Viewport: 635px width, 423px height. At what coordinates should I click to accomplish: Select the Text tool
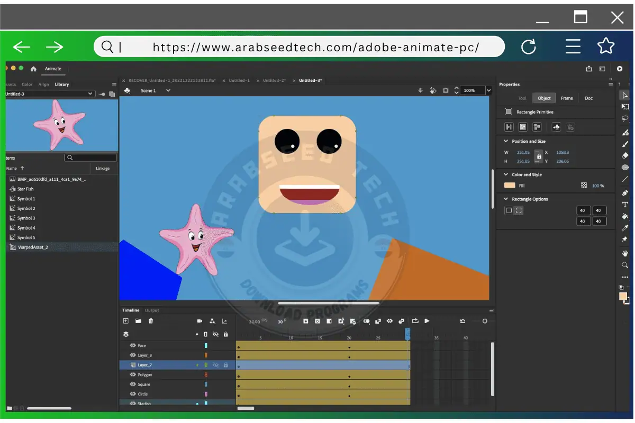pyautogui.click(x=625, y=204)
